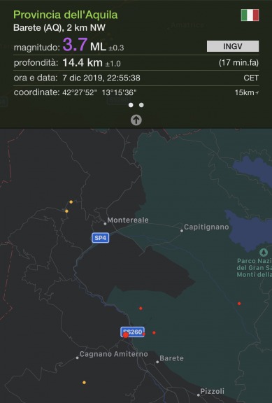Select the Cagnano Amiterno label

pyautogui.click(x=113, y=354)
